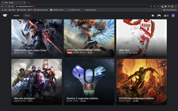Open the browser extensions puzzle icon
The image size is (178, 111).
coord(166,6)
